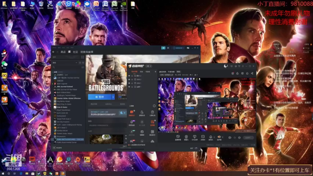
Task: Add a new scene with plus button
Action: click(x=155, y=72)
